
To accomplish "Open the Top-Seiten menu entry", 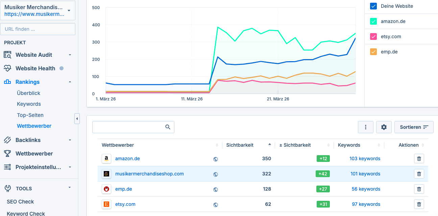I will click(x=29, y=115).
